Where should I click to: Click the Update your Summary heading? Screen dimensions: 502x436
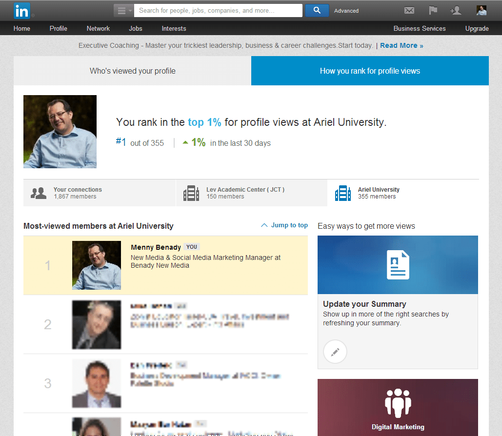pyautogui.click(x=364, y=304)
